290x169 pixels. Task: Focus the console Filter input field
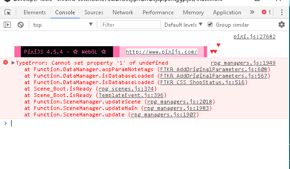point(130,24)
